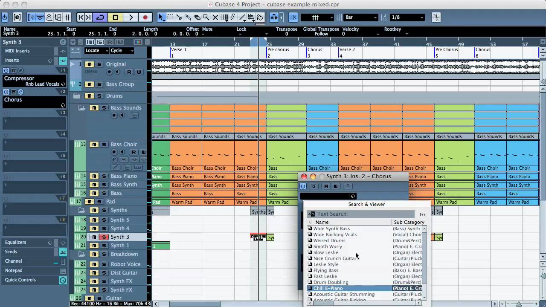The width and height of the screenshot is (546, 307).
Task: Select the Object Selection arrow tool
Action: (161, 17)
